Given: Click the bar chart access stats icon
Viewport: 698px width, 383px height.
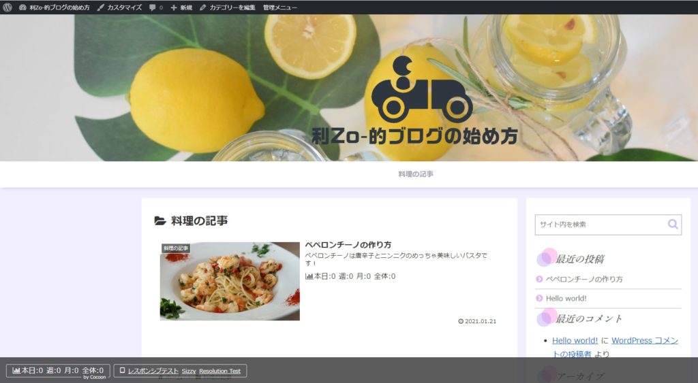Looking at the screenshot, I should click(x=16, y=371).
